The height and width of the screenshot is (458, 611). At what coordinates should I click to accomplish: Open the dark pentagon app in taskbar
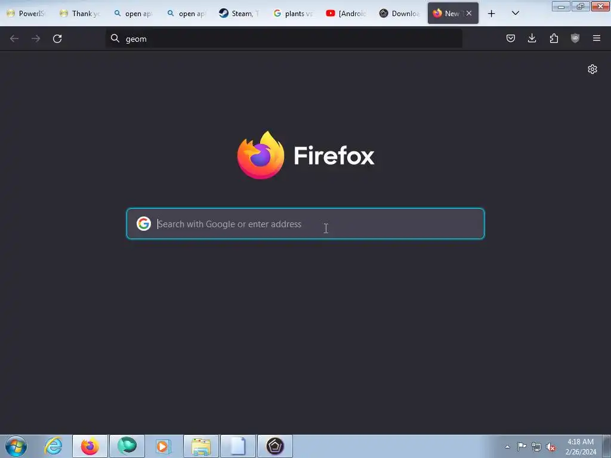pos(275,446)
